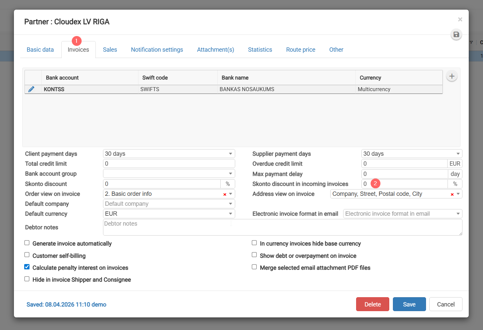
Task: Enable Hide in invoice Shipper and Consignee
Action: coord(27,279)
